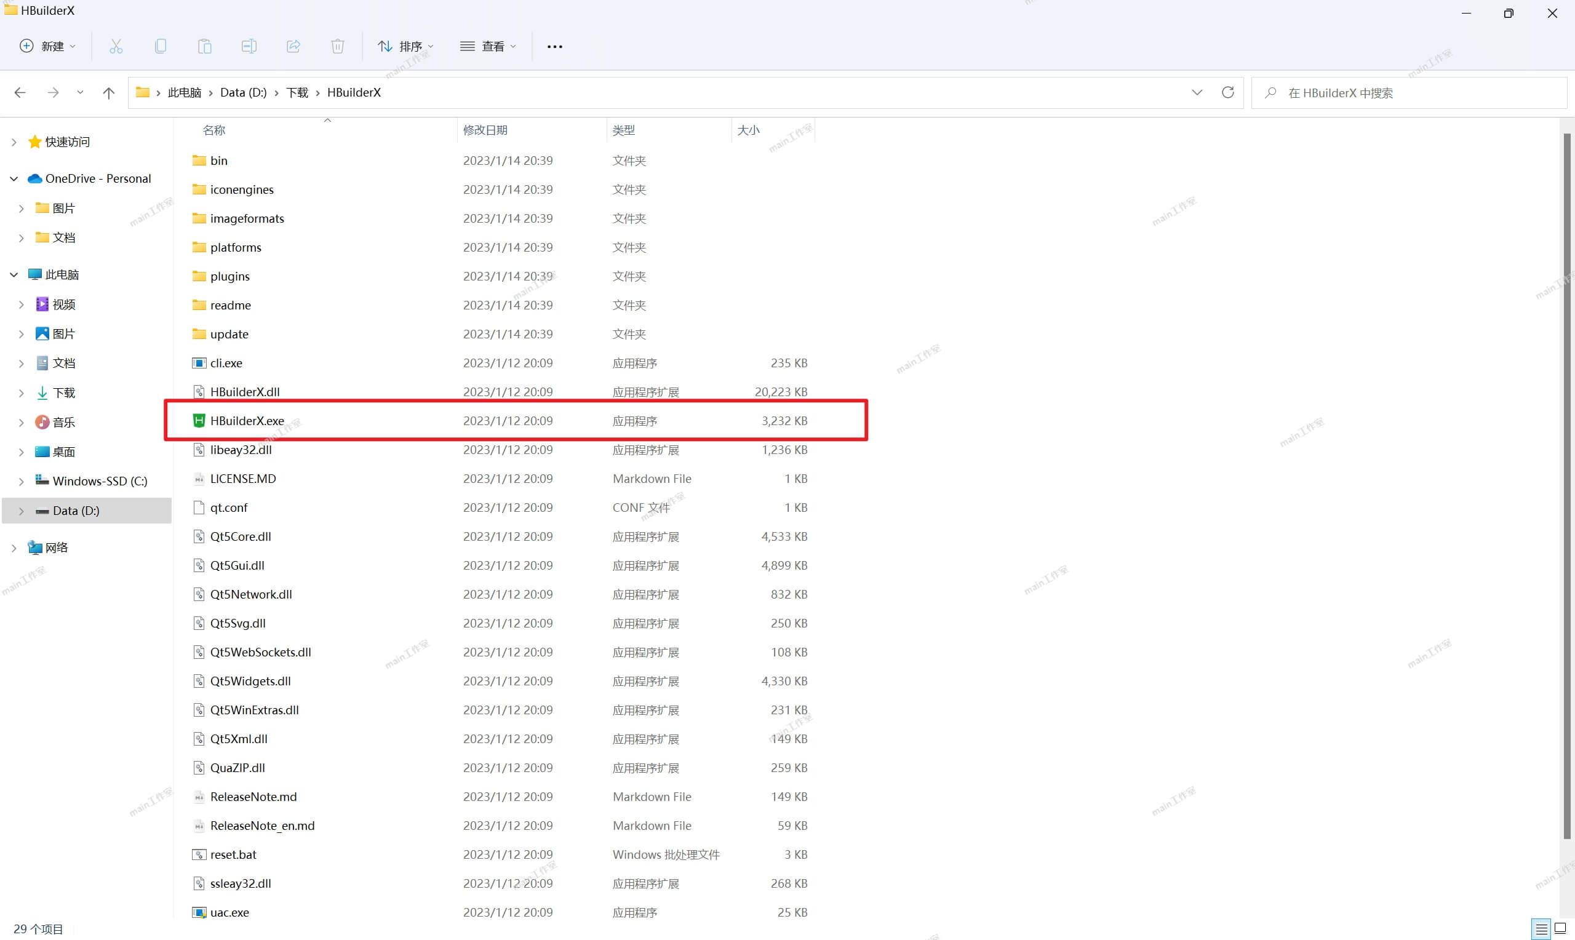Select the cli.exe application icon
Viewport: 1575px width, 940px height.
point(199,363)
